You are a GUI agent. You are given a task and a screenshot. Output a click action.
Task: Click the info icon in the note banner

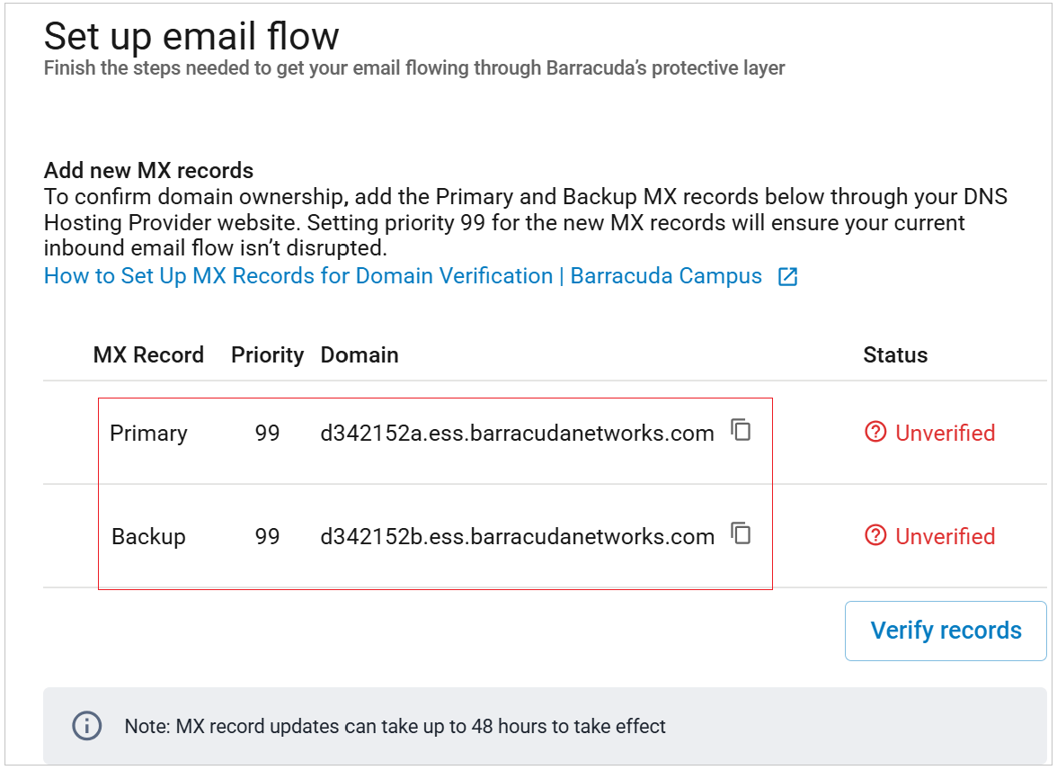point(86,726)
